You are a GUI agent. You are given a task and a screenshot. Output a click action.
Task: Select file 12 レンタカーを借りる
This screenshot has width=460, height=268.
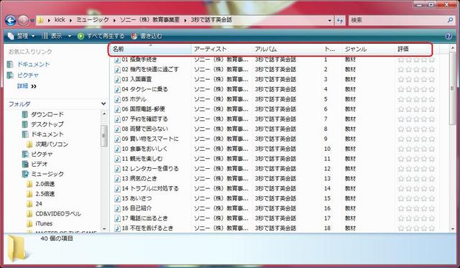tap(150, 169)
